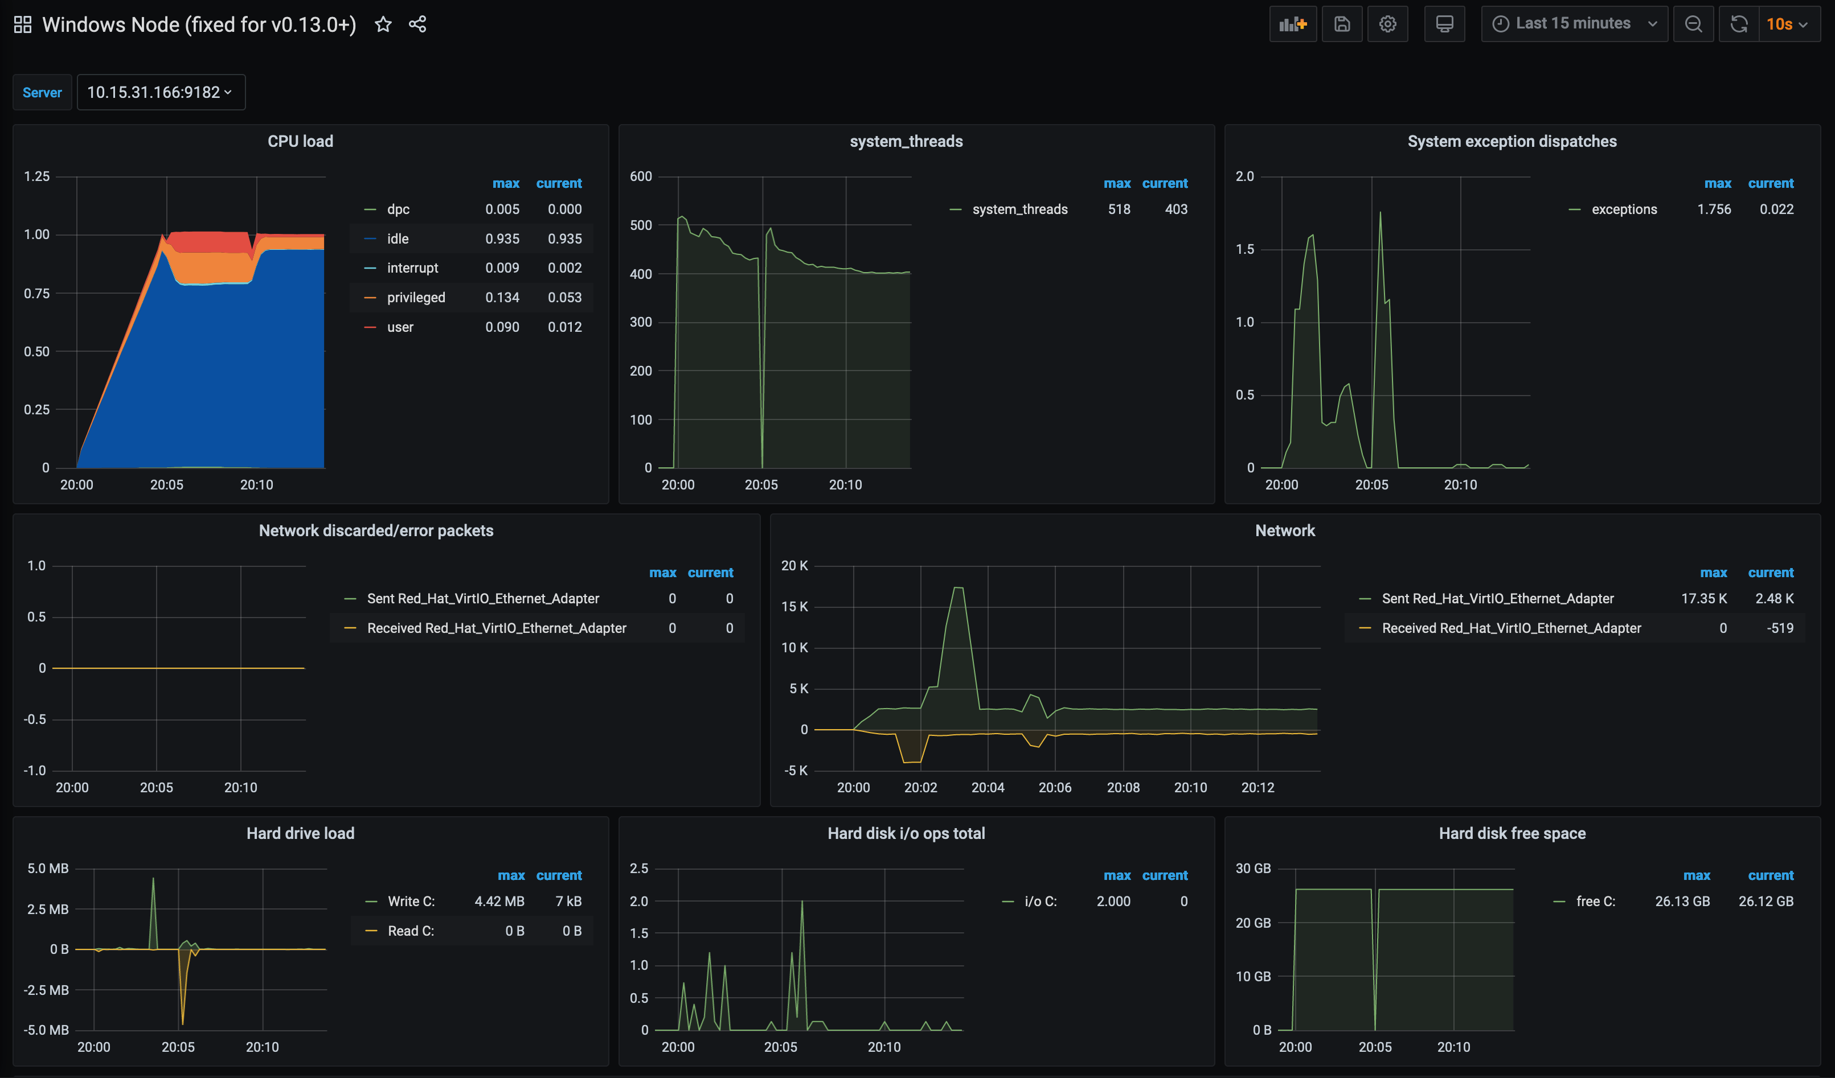Open the Network panel title menu
This screenshot has width=1835, height=1078.
tap(1284, 530)
